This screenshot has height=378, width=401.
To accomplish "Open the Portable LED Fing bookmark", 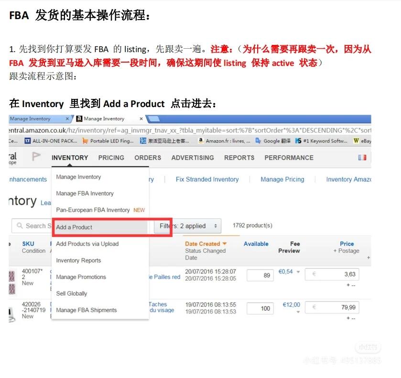I will pos(108,141).
